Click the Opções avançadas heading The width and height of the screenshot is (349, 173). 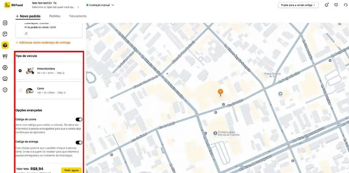pyautogui.click(x=29, y=110)
